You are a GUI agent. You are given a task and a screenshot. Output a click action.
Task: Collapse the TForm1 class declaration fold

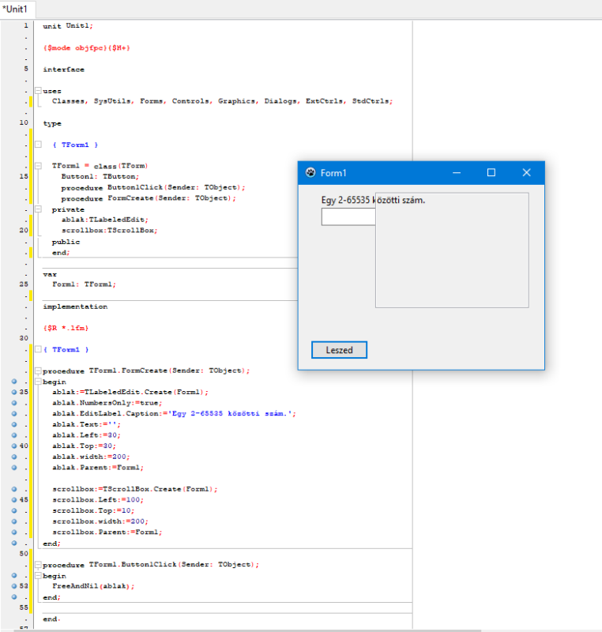click(38, 166)
